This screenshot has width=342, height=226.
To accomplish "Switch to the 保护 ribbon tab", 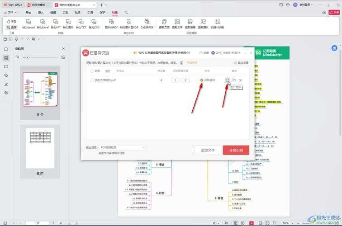I will pyautogui.click(x=103, y=12).
